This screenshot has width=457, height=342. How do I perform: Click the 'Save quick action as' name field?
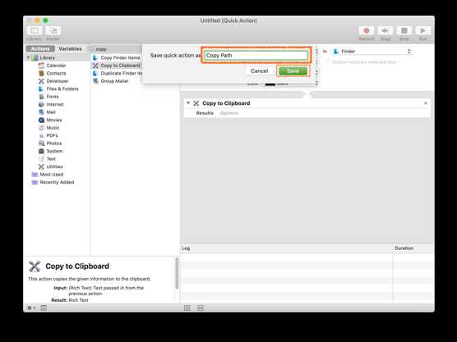256,55
